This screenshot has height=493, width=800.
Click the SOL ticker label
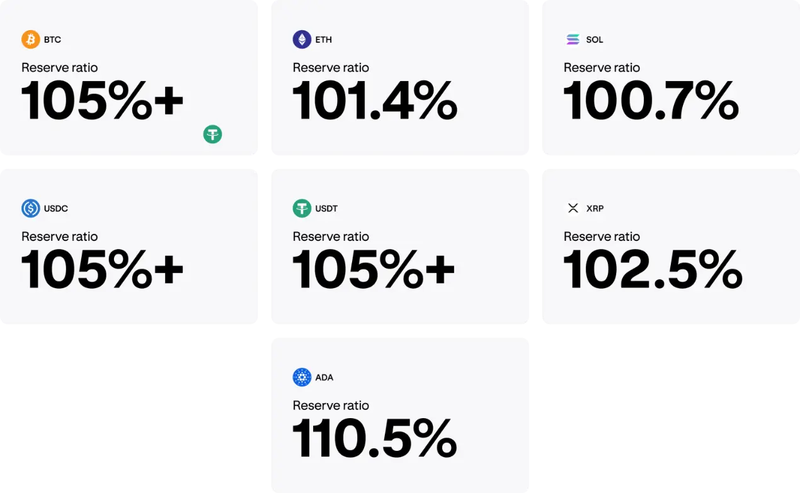point(594,40)
